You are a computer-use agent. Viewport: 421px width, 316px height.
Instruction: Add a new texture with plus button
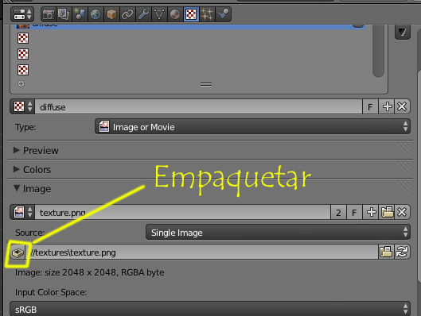coord(386,106)
